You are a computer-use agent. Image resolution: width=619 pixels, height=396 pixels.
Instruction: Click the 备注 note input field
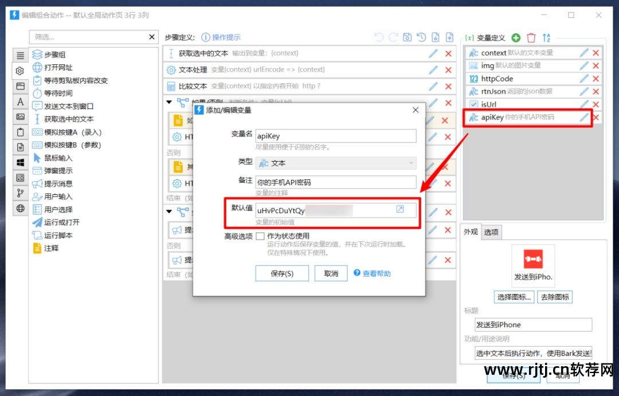pos(335,182)
